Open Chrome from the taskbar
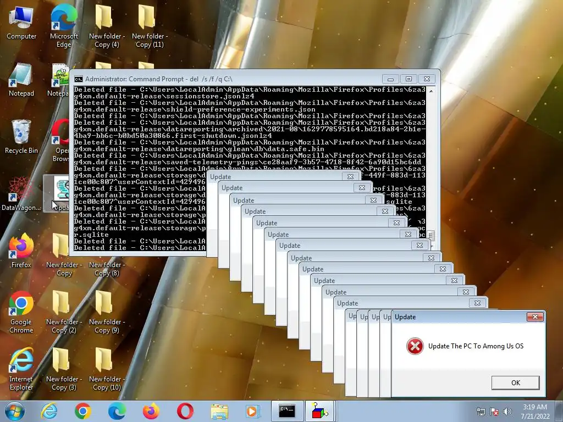 pos(83,411)
